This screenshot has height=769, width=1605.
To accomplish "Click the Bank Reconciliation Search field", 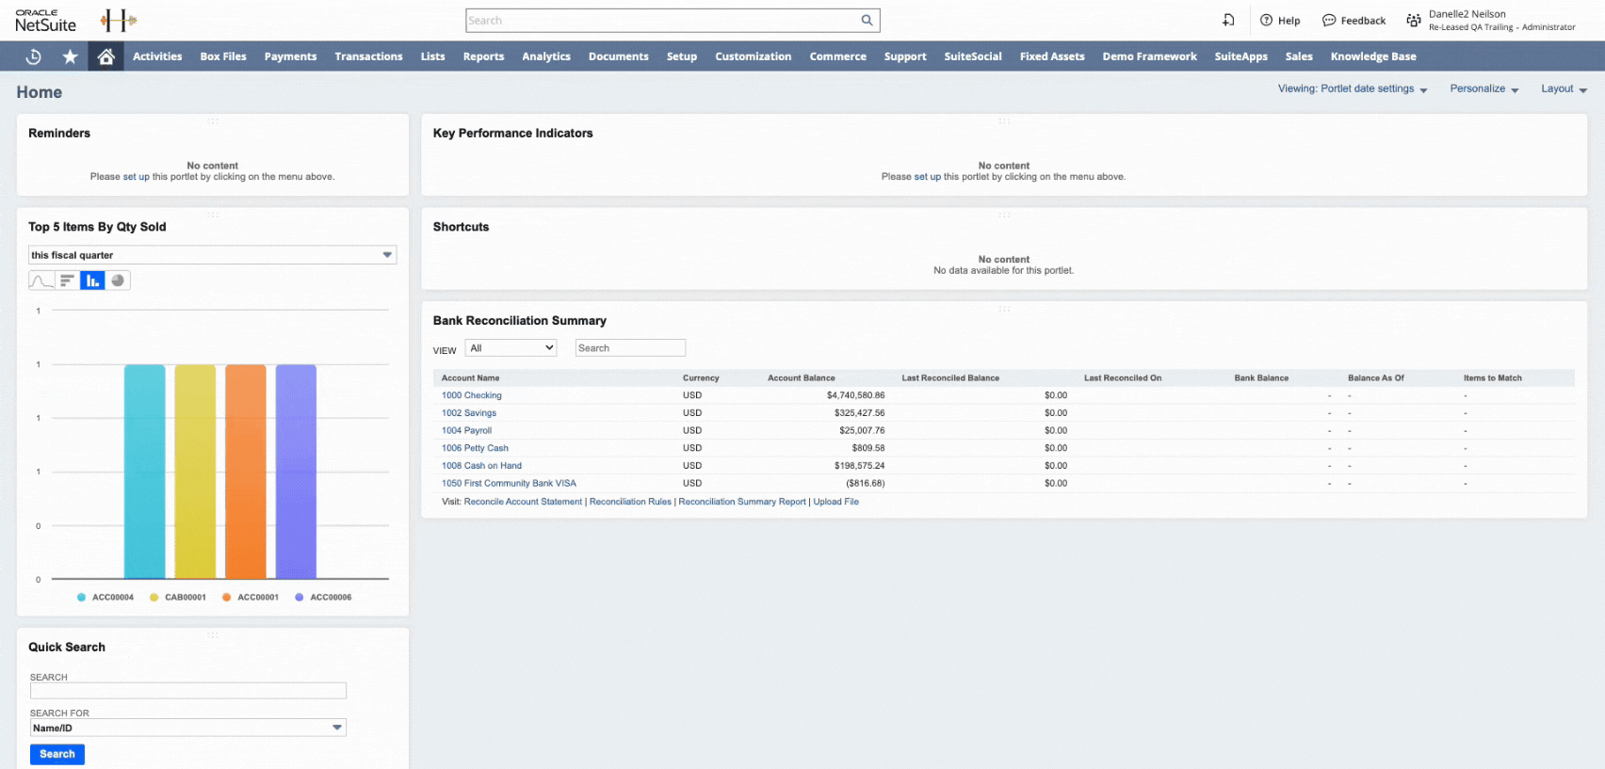I will (630, 348).
